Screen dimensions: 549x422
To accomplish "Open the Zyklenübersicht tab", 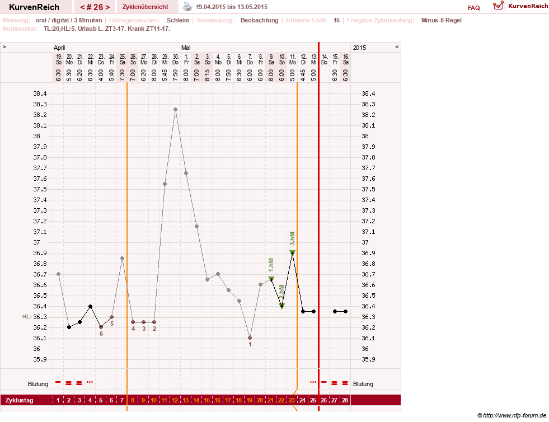I will 146,7.
